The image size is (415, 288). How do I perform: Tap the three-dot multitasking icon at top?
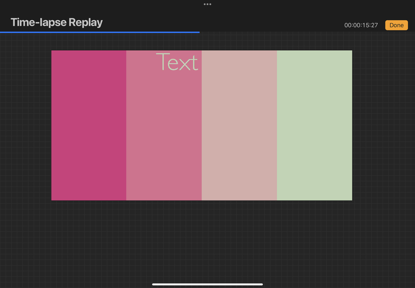(x=208, y=4)
